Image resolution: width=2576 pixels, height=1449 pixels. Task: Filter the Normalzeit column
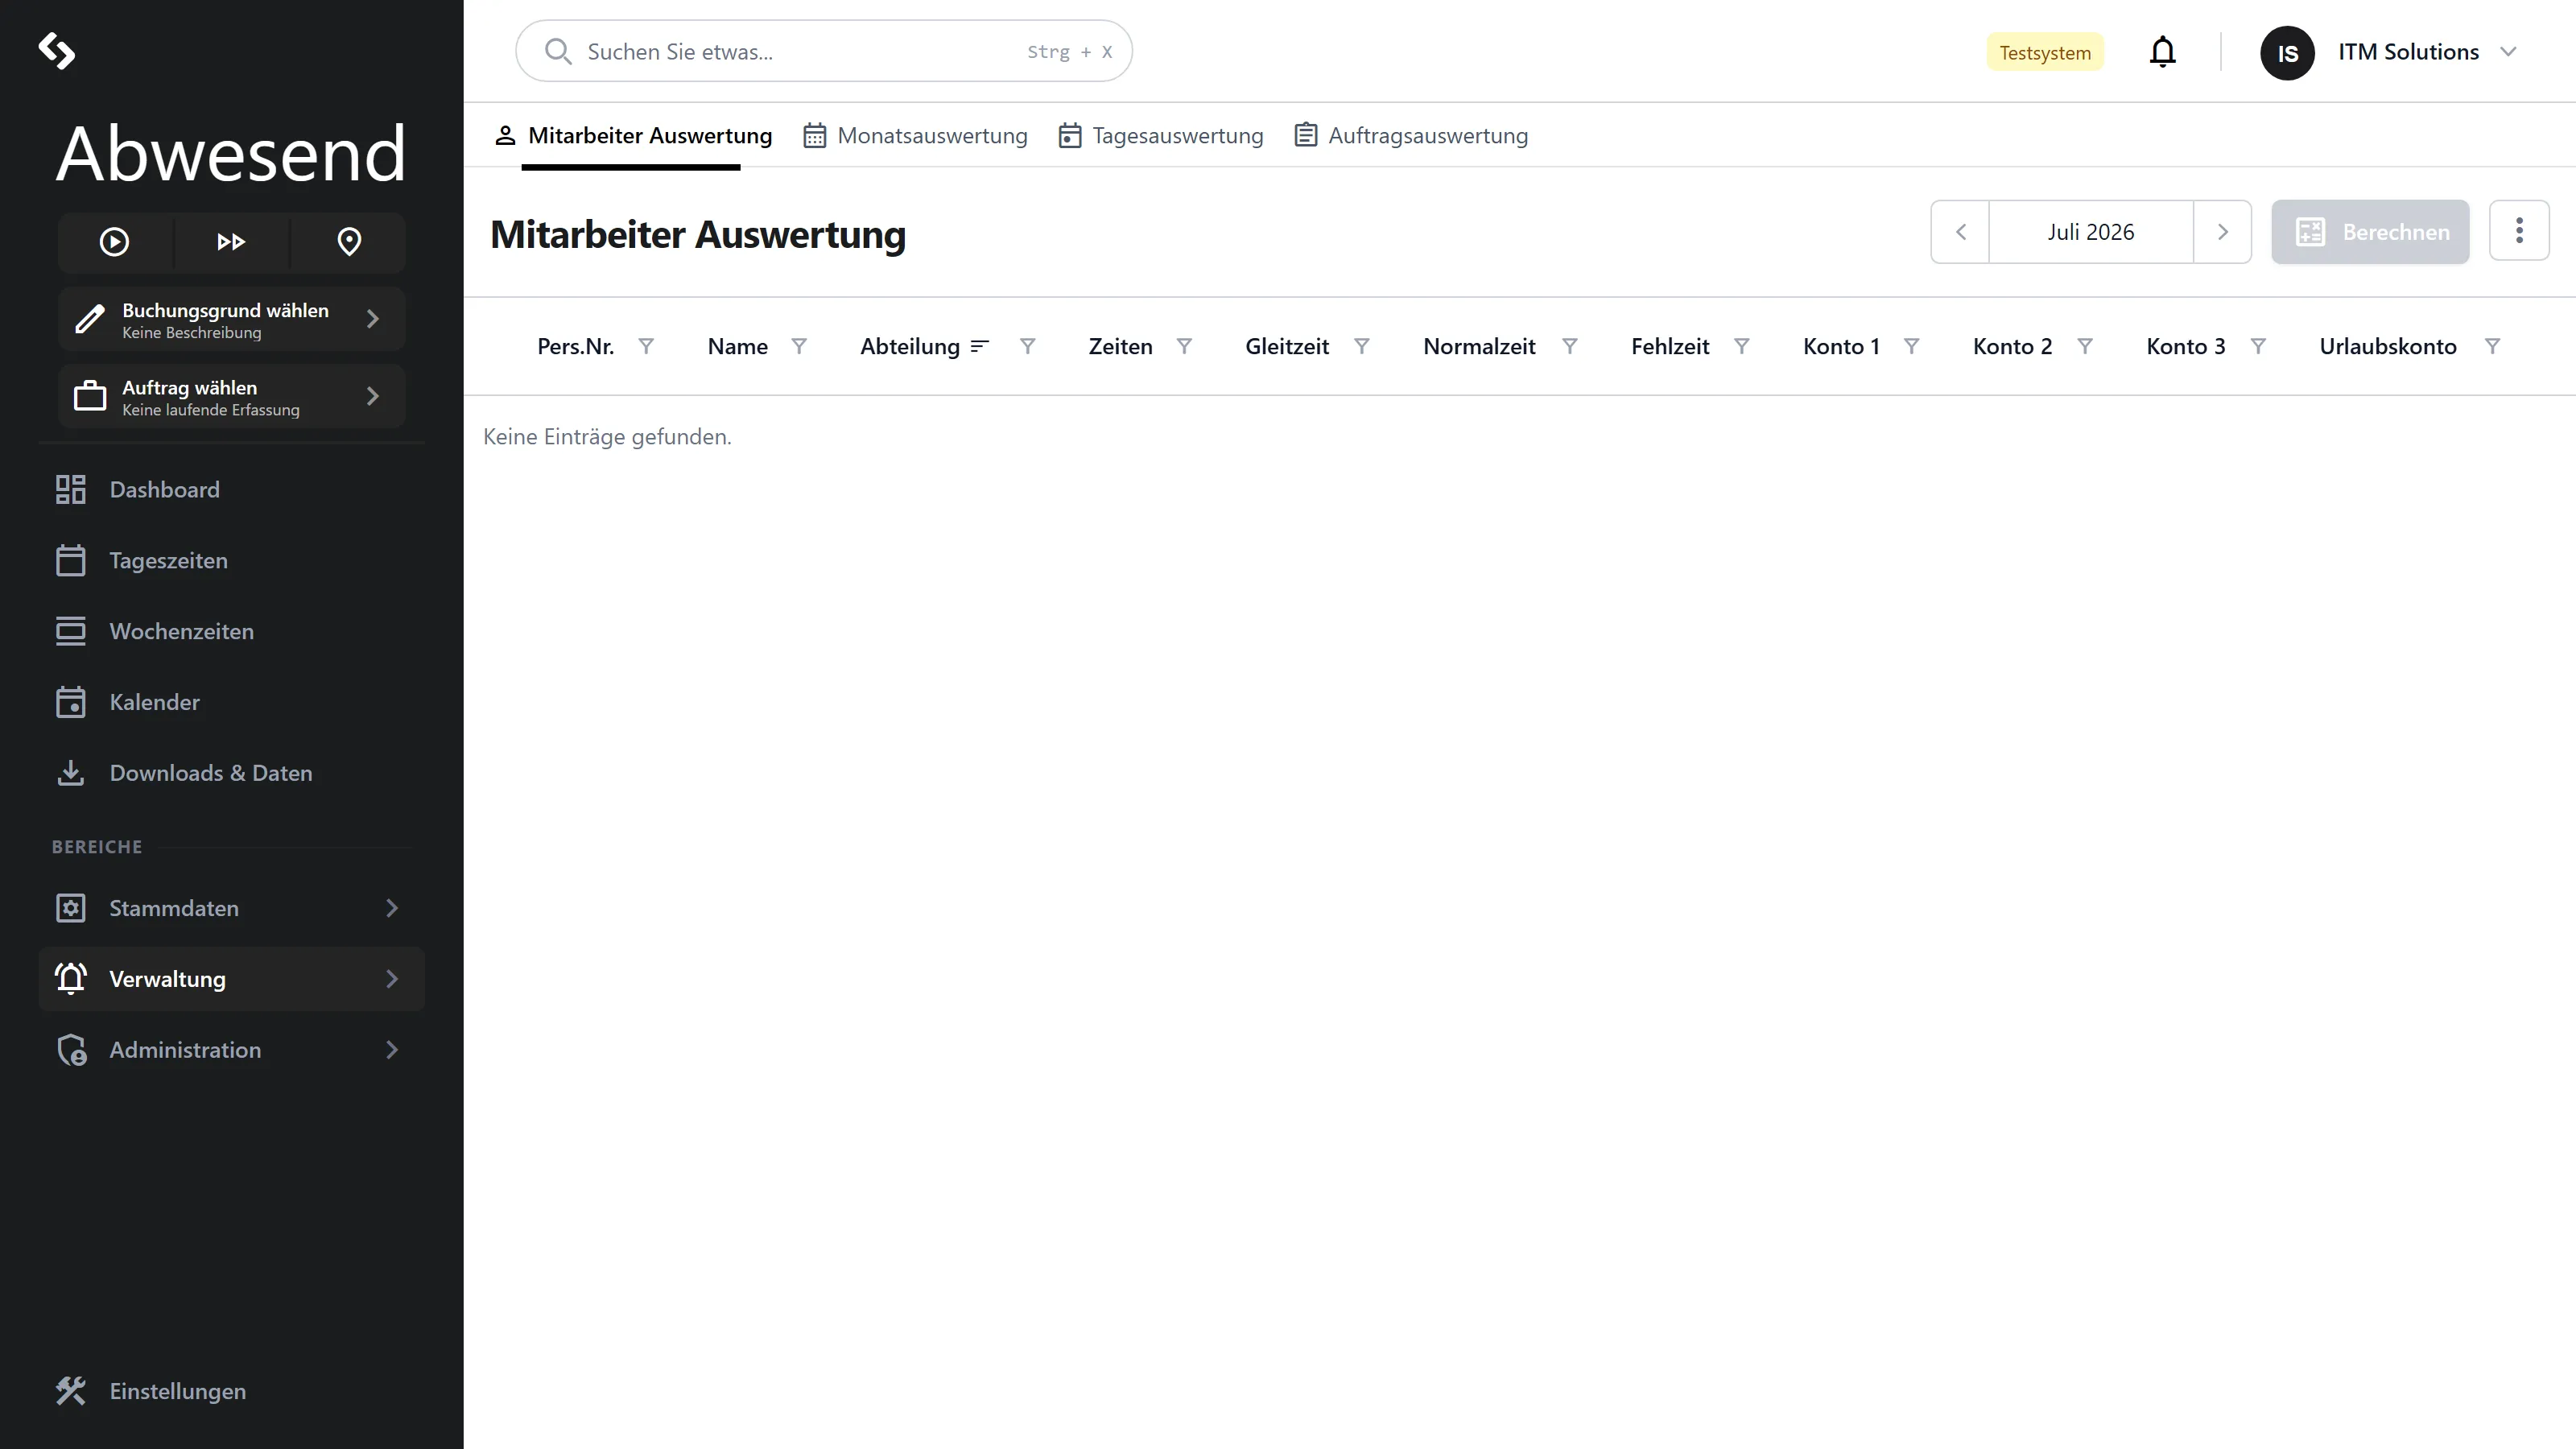click(x=1570, y=346)
